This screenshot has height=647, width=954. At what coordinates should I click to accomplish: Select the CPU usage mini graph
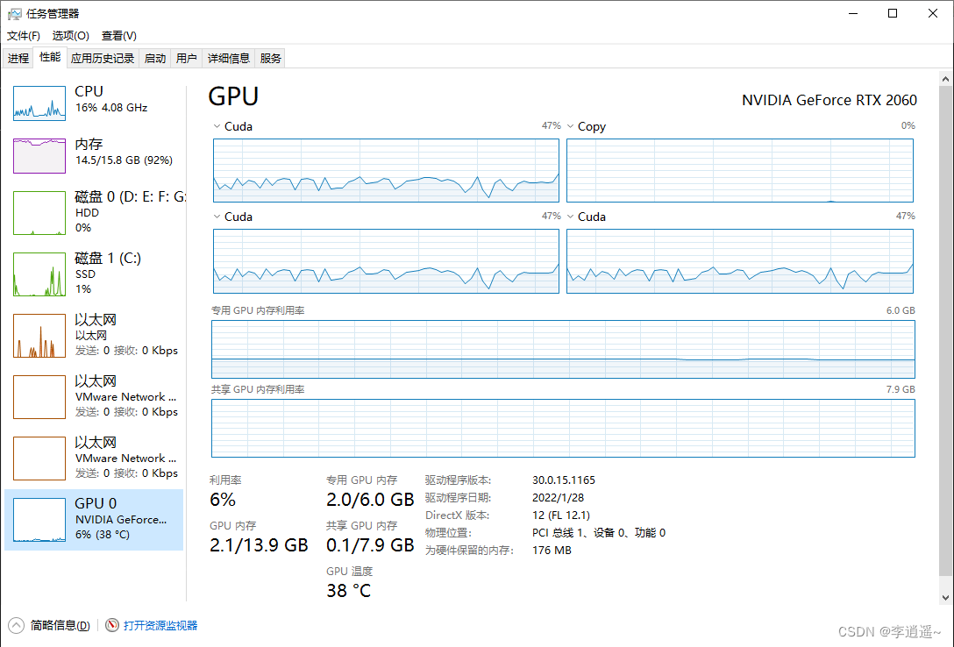click(x=39, y=103)
